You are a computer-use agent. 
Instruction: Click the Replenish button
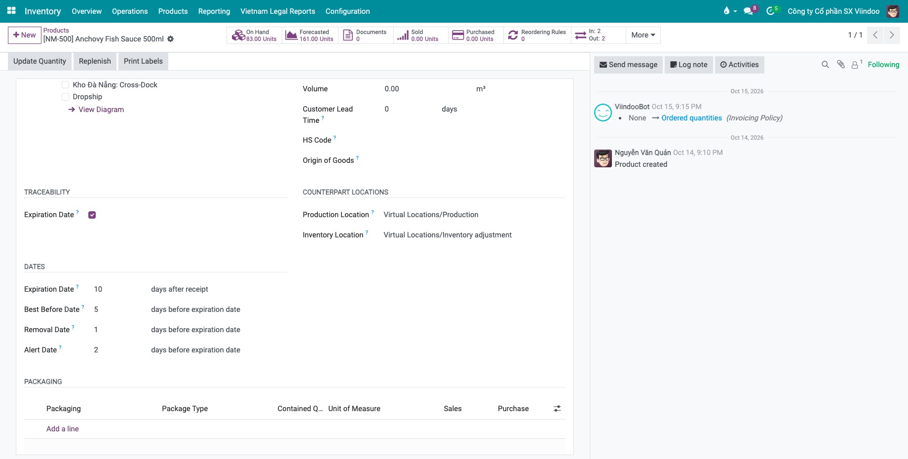coord(95,61)
